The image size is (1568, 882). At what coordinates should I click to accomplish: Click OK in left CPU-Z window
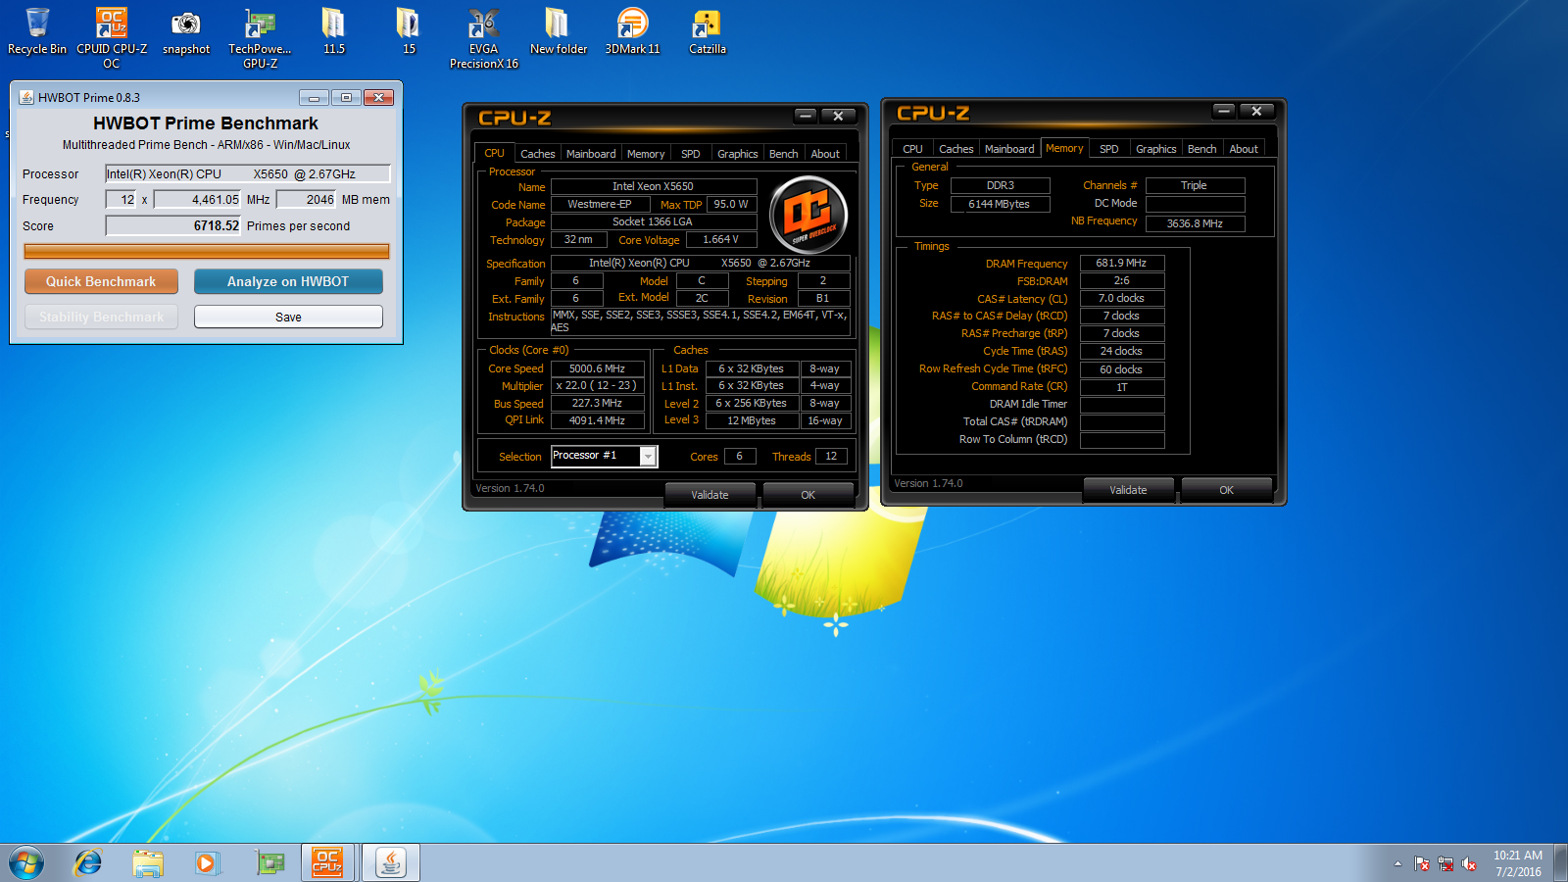(808, 495)
